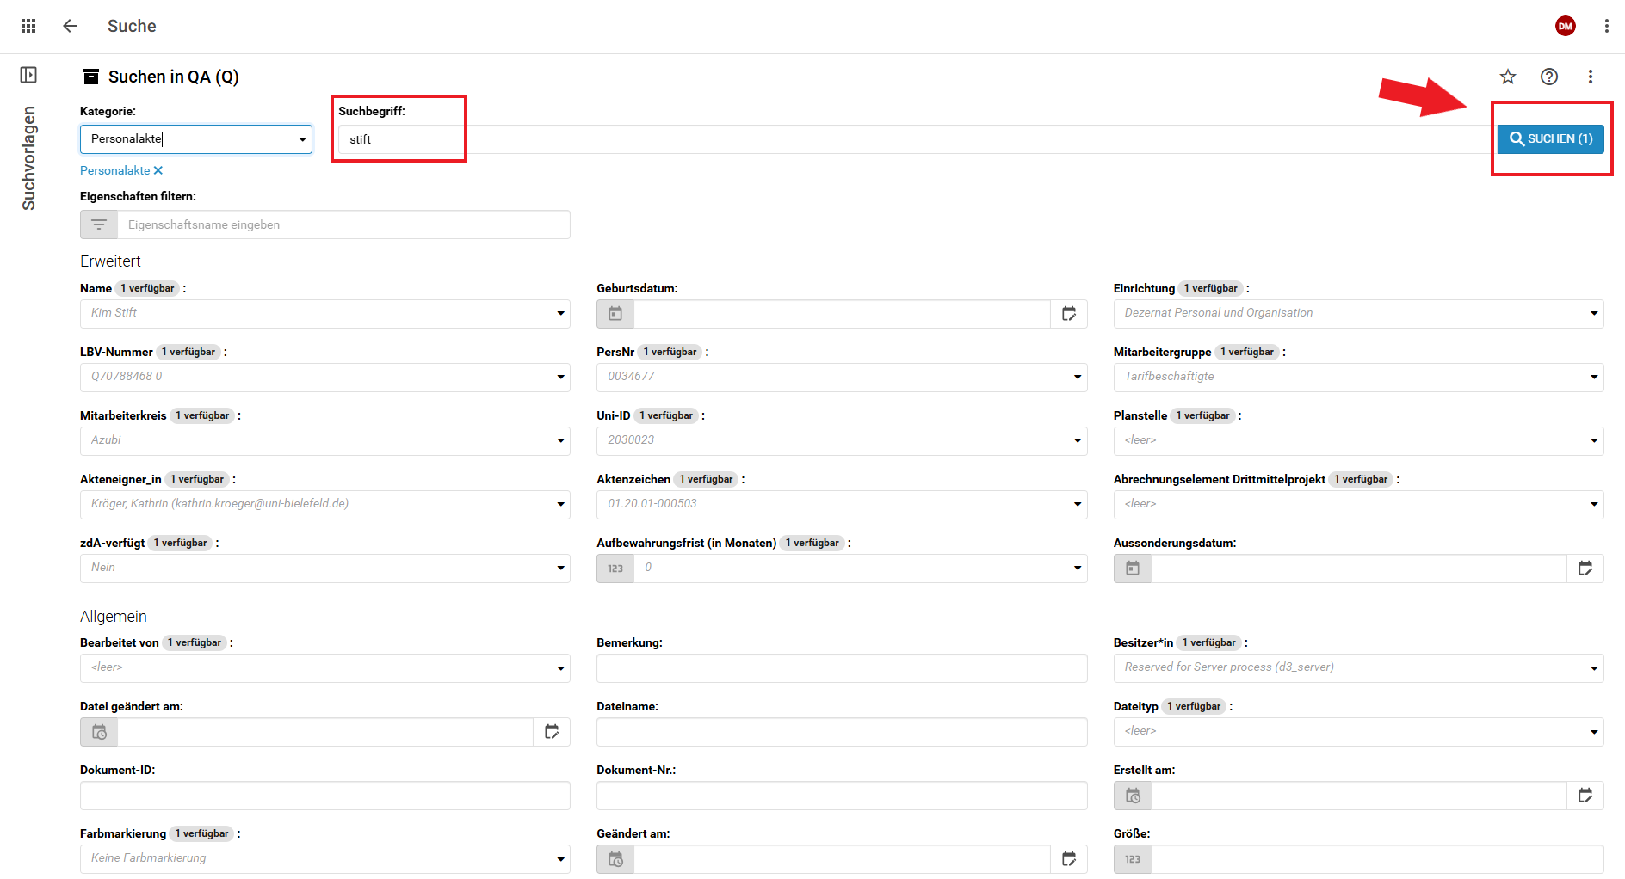Click the Personalakte filter link

[x=114, y=170]
